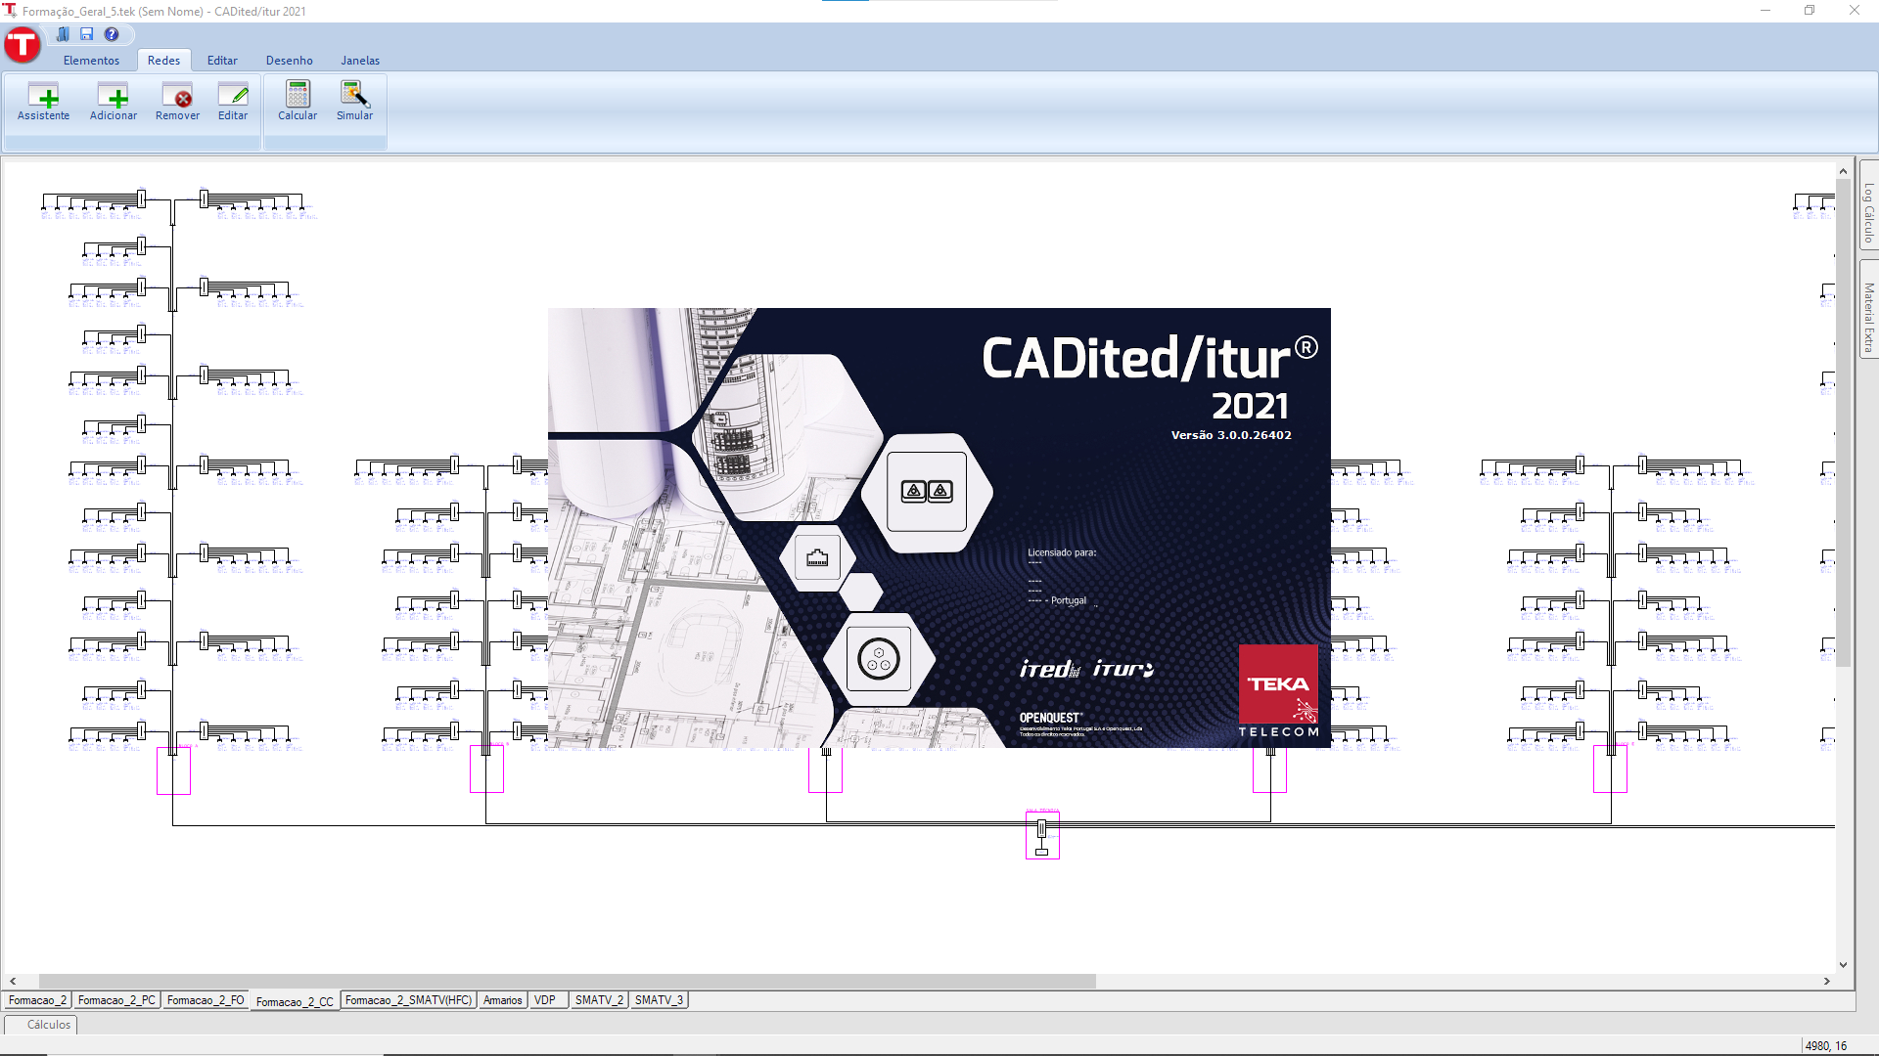Open help with the question mark icon
Viewport: 1879px width, 1056px height.
(x=112, y=34)
